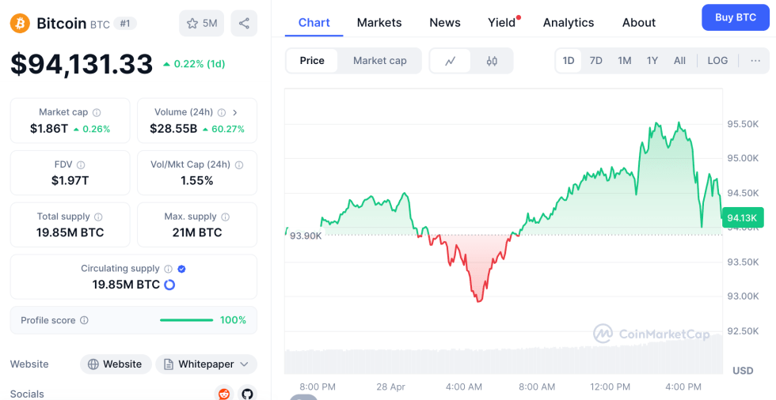Select the Price toggle option
The width and height of the screenshot is (776, 400).
point(312,61)
